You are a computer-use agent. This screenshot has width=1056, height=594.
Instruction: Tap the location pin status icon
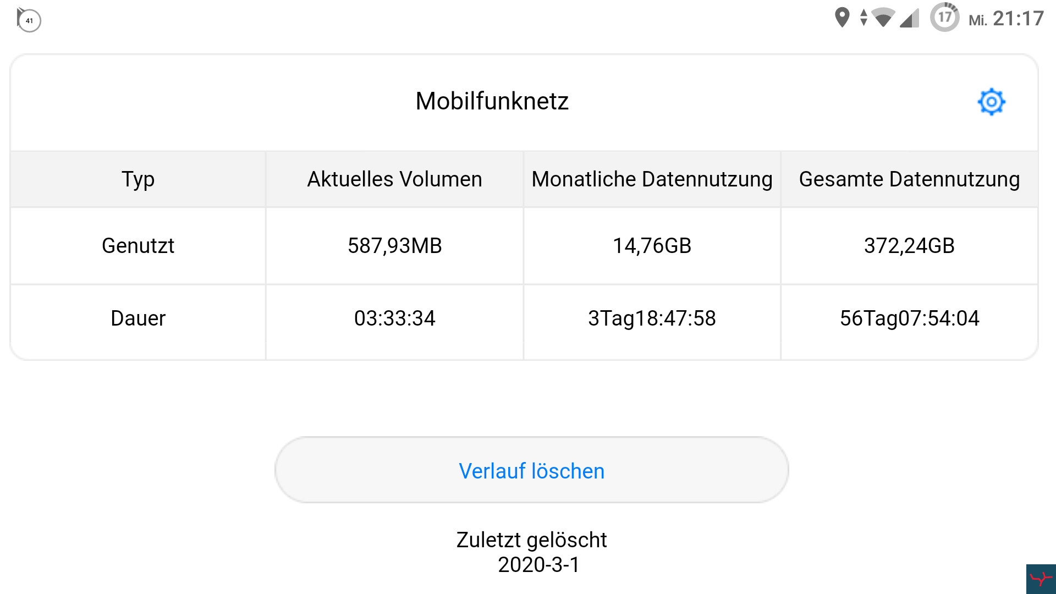click(842, 18)
